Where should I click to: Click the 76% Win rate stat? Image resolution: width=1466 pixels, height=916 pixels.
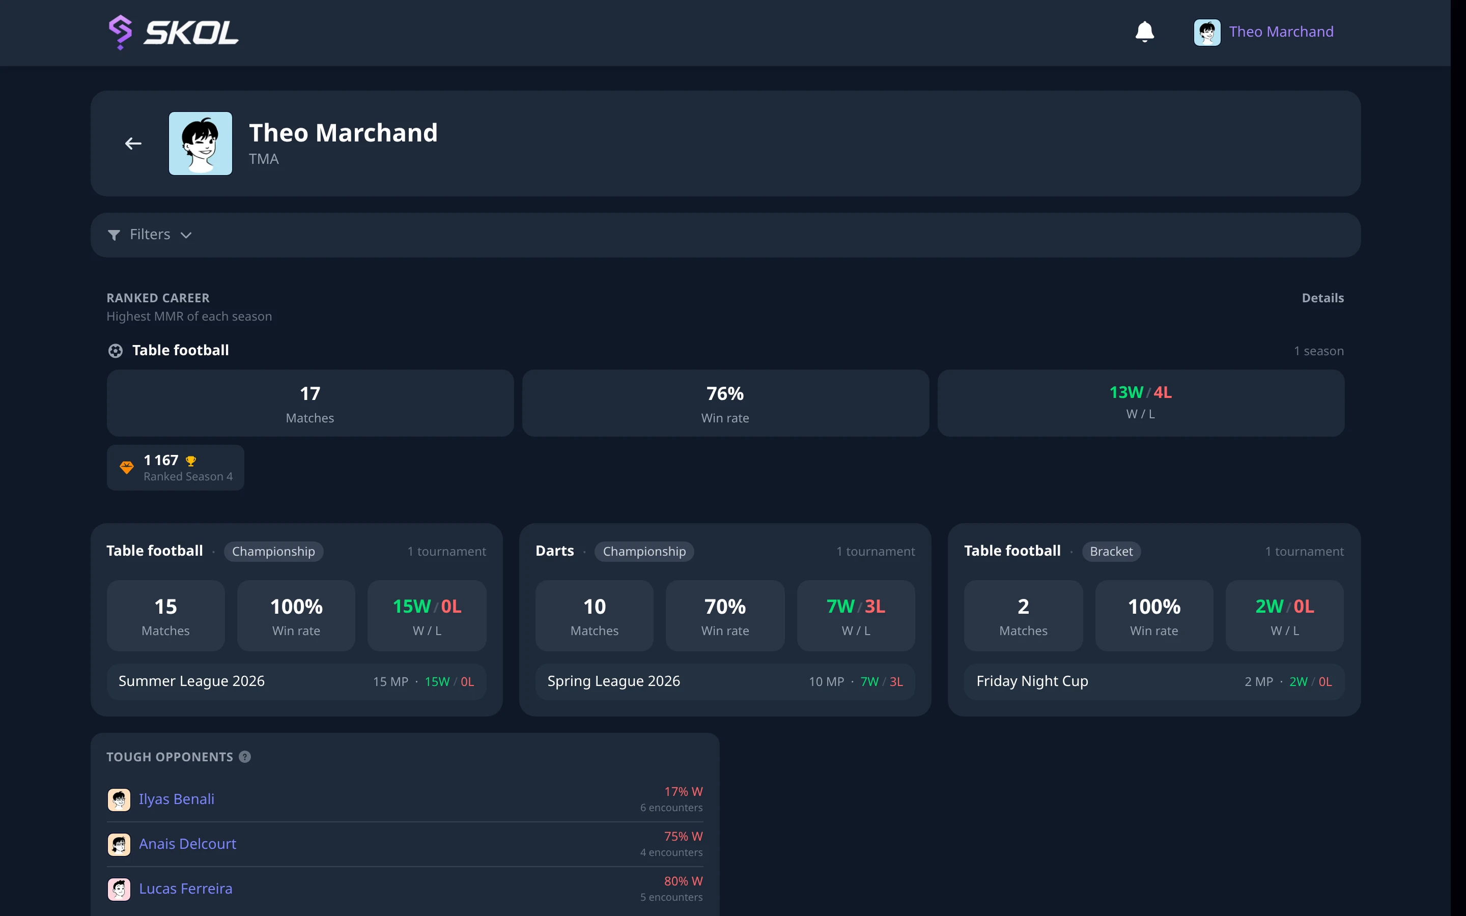tap(726, 404)
